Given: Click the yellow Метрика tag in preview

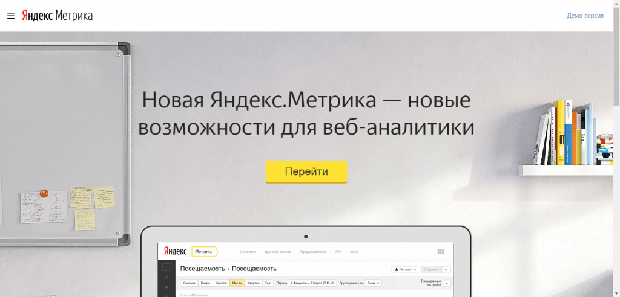Looking at the screenshot, I should (x=205, y=252).
